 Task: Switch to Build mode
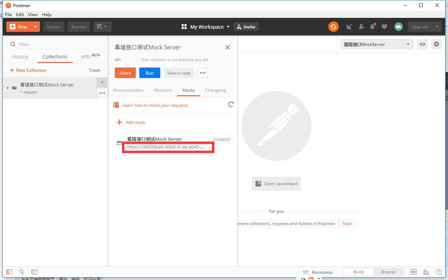pos(358,272)
